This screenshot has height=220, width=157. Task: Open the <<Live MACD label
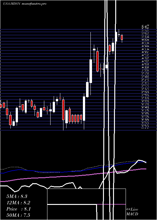[132, 212]
